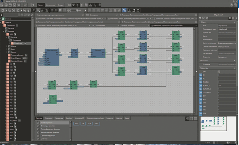The height and width of the screenshot is (145, 239).
Task: Click the link icon beside IN parameter
Action: 201,75
